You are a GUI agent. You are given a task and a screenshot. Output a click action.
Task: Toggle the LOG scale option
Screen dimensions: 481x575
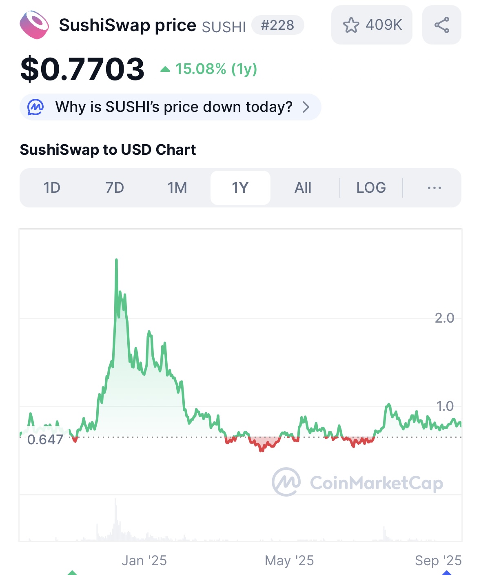[371, 188]
